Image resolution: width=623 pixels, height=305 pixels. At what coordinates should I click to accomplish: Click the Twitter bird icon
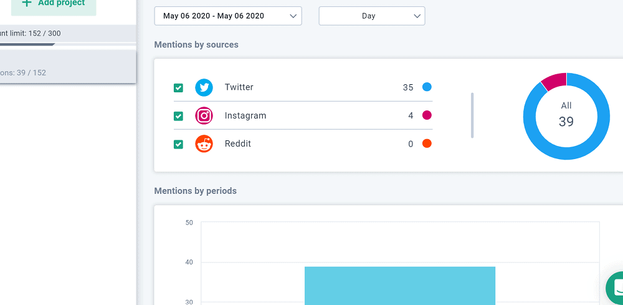click(x=204, y=87)
